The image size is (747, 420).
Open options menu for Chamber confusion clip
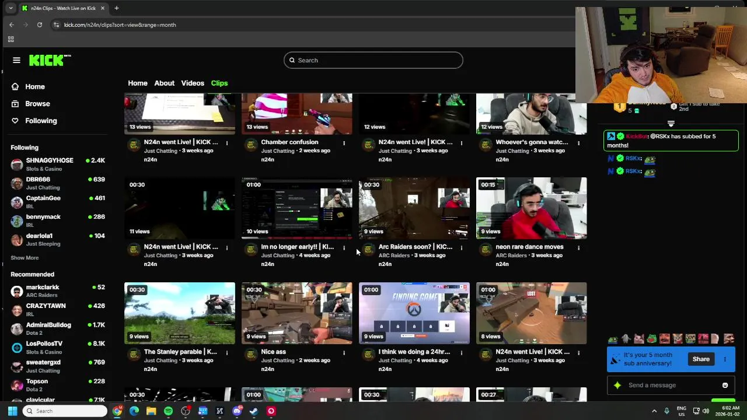pos(344,143)
